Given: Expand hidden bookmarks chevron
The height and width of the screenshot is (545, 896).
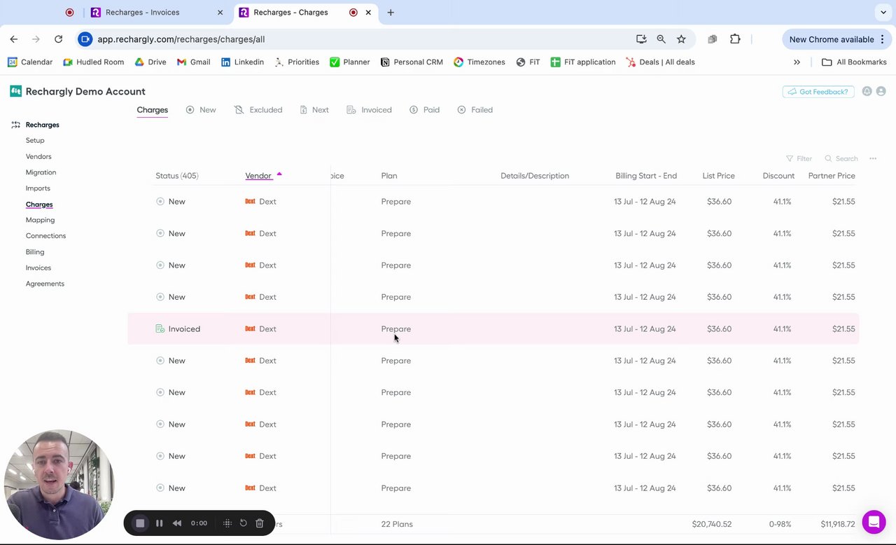Looking at the screenshot, I should (x=797, y=62).
